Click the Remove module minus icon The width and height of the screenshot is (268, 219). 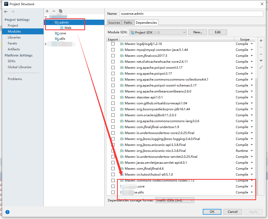click(x=54, y=11)
